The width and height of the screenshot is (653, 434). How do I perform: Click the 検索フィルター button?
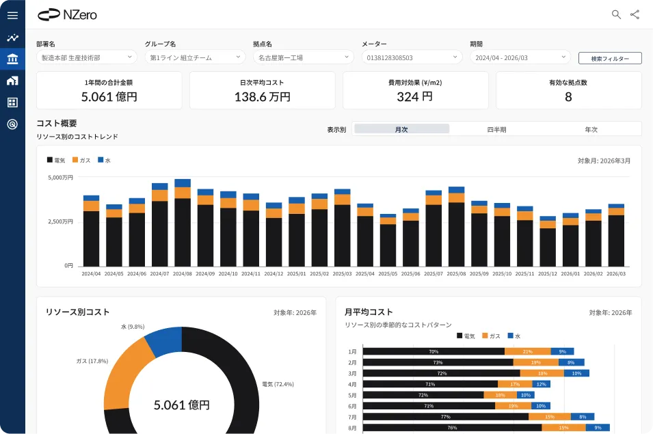pos(610,59)
